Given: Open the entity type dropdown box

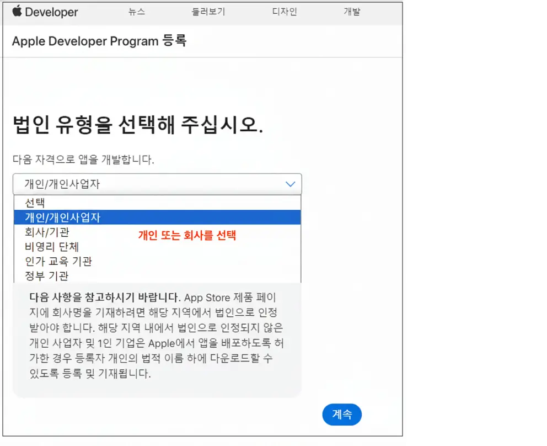Looking at the screenshot, I should (157, 184).
